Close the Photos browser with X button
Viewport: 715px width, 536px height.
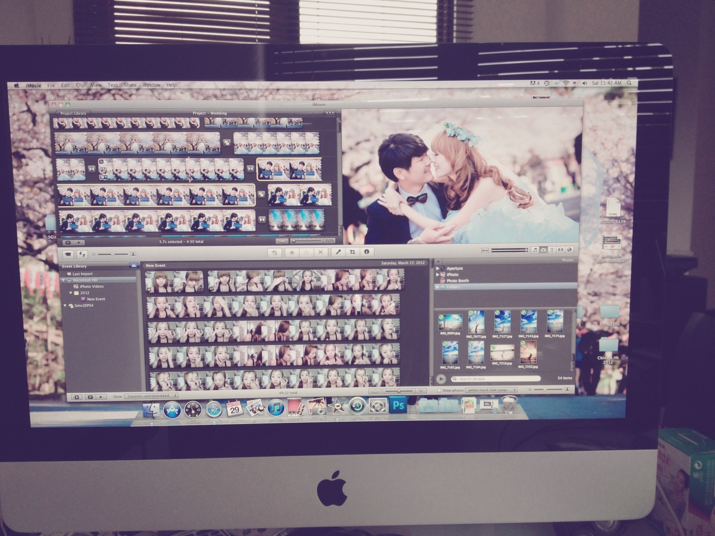[x=438, y=261]
